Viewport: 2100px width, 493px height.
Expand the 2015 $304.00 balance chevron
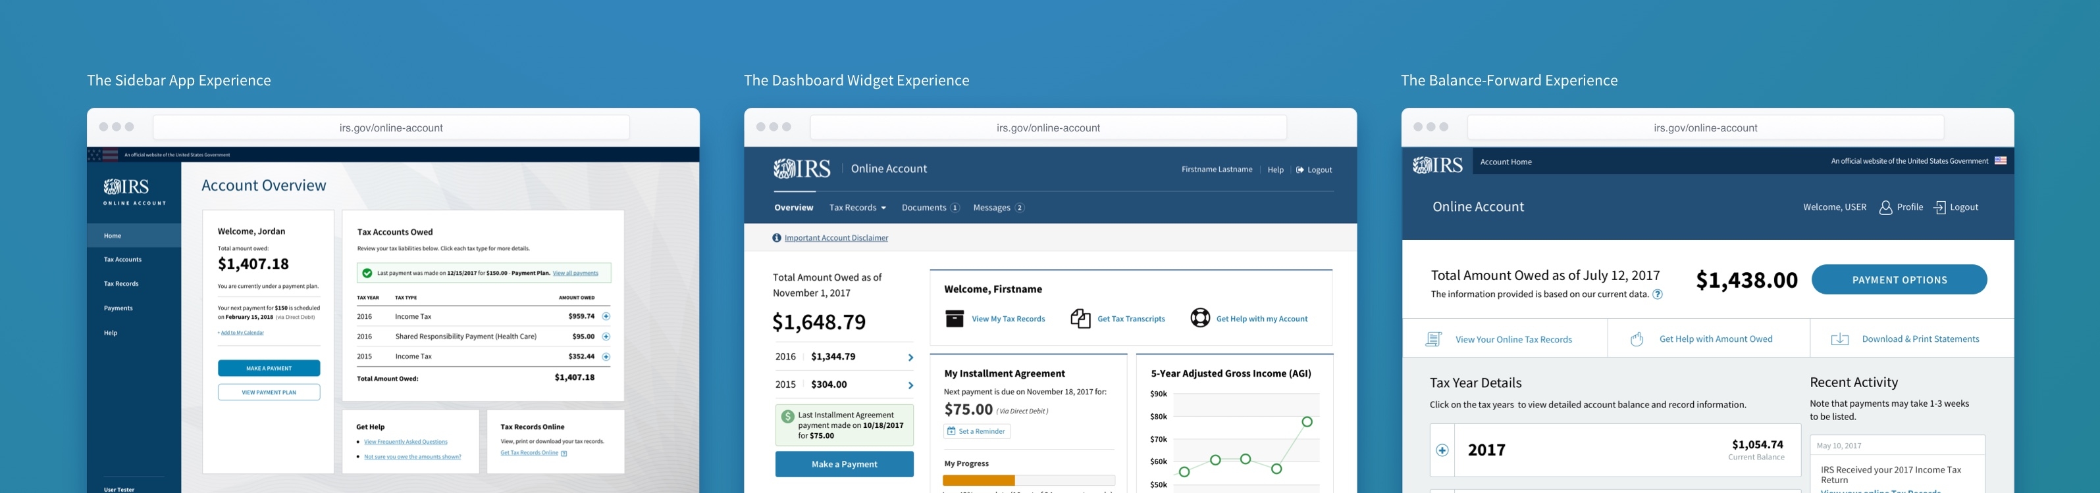[910, 385]
